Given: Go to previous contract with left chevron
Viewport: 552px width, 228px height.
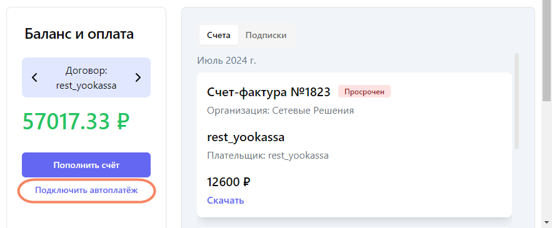Looking at the screenshot, I should point(34,77).
